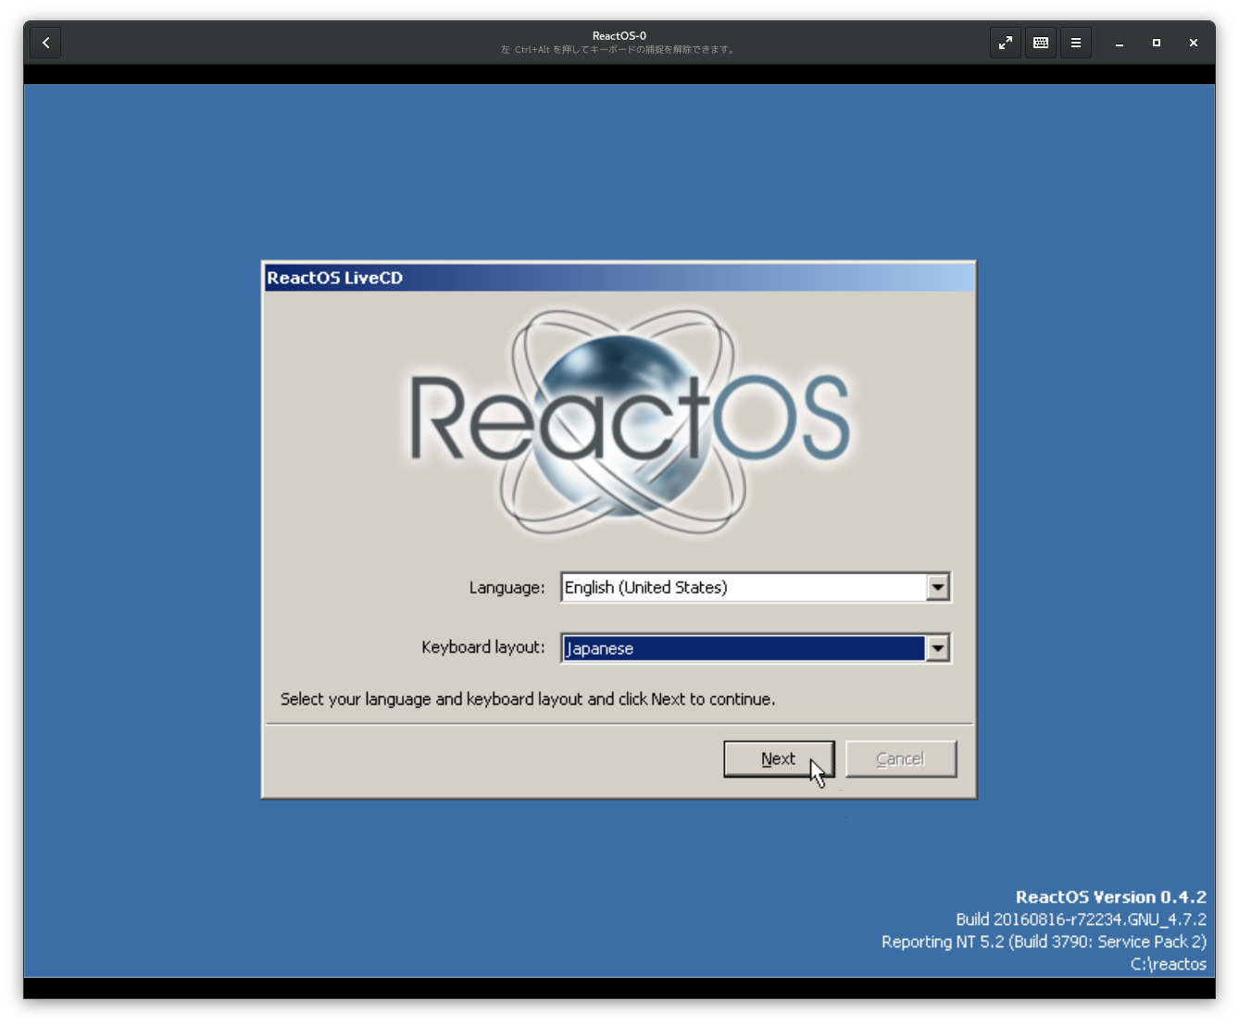Click the arrow icon on the Keyboard layout dropdown
The height and width of the screenshot is (1025, 1239).
click(x=938, y=648)
